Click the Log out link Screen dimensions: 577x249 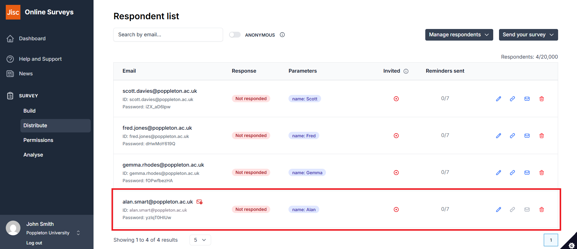(x=34, y=243)
